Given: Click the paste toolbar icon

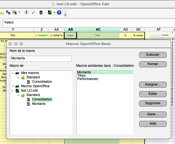Looking at the screenshot, I should (x=15, y=12).
